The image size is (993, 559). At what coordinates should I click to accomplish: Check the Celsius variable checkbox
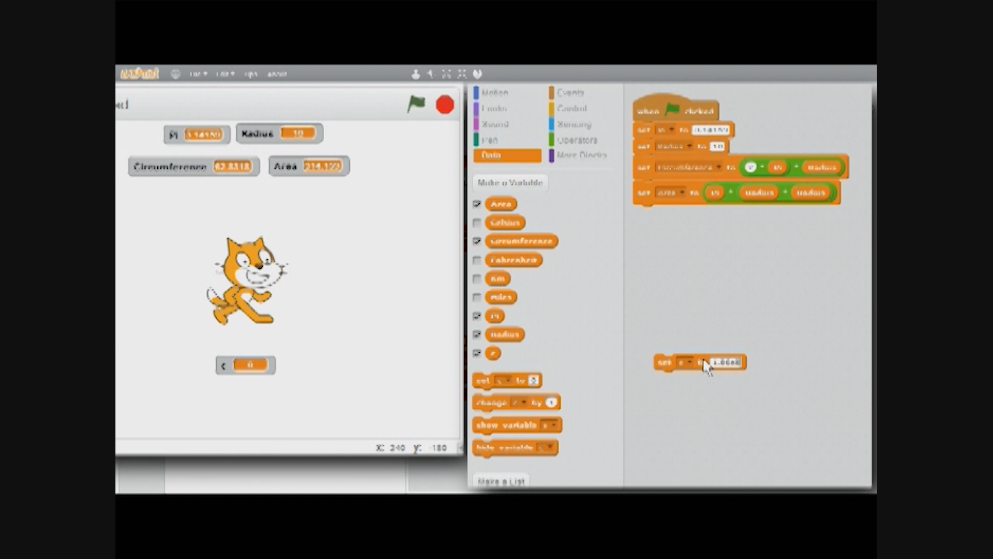coord(477,223)
